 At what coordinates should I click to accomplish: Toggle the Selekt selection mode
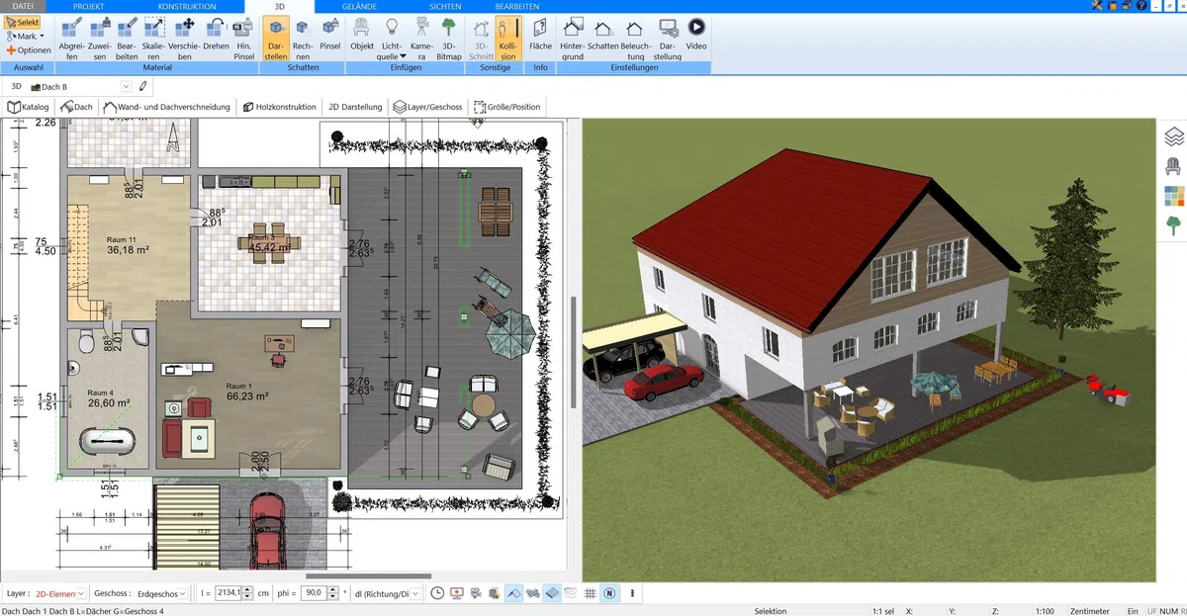pyautogui.click(x=23, y=22)
